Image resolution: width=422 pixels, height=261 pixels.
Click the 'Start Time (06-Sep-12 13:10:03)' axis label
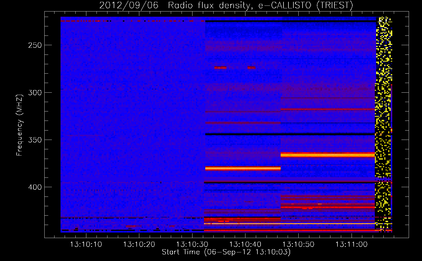pos(226,252)
